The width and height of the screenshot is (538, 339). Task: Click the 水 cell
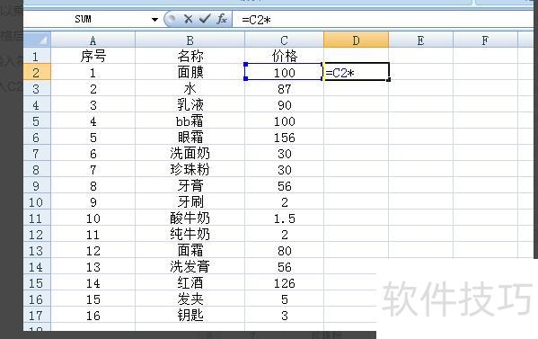click(x=190, y=89)
